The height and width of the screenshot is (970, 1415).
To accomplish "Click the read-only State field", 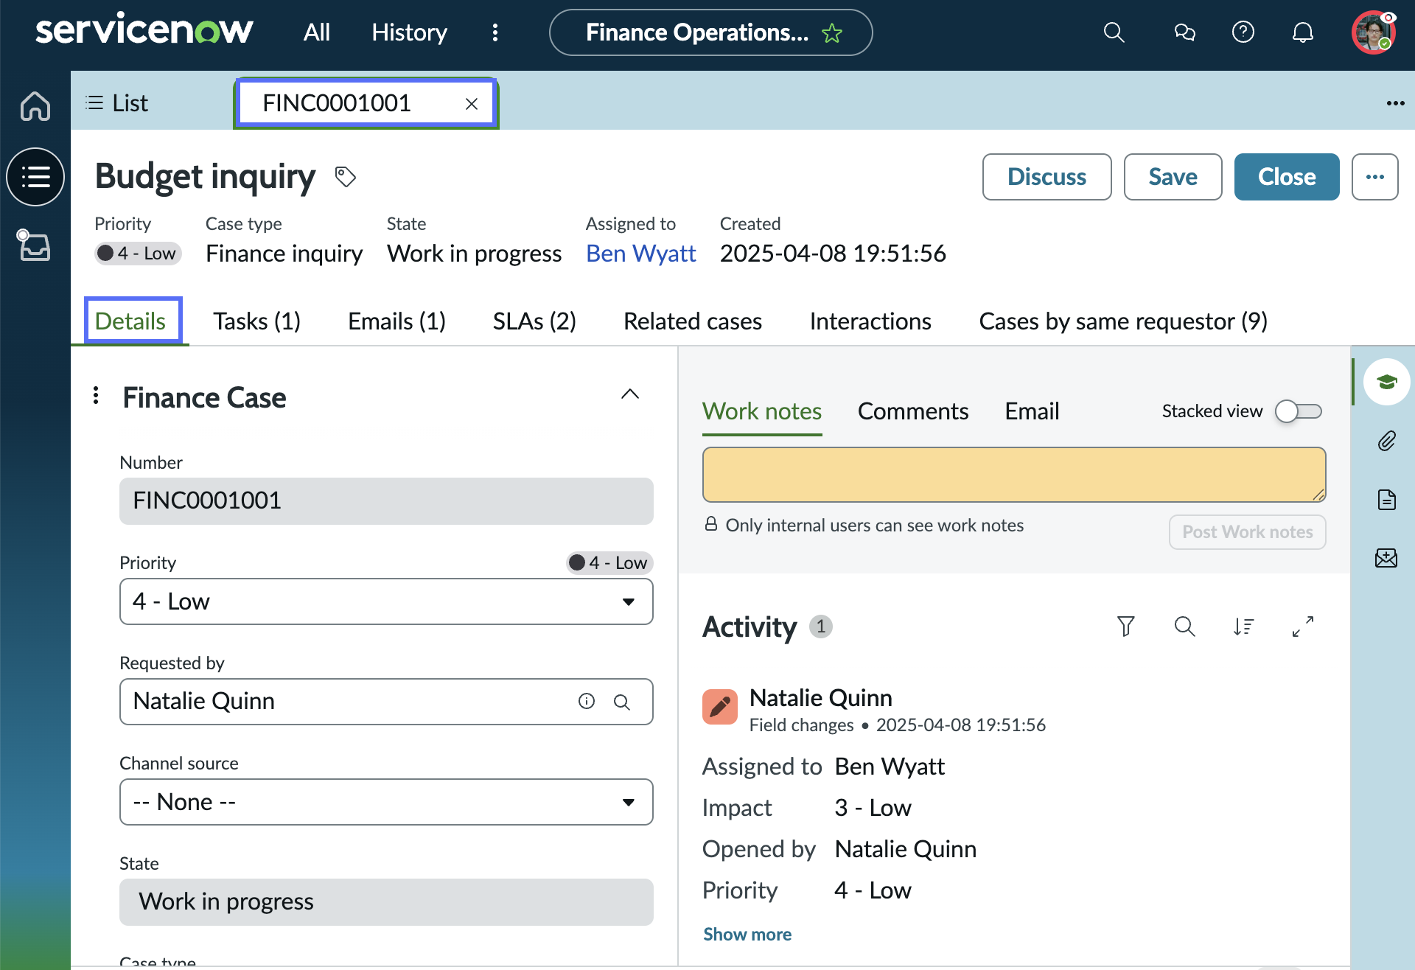I will point(386,902).
